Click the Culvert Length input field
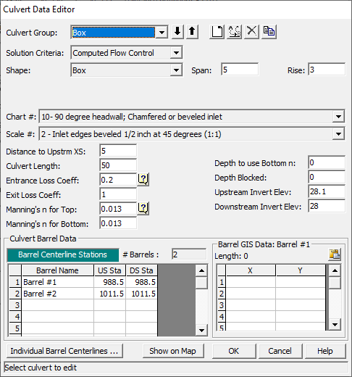The width and height of the screenshot is (352, 377). (118, 165)
